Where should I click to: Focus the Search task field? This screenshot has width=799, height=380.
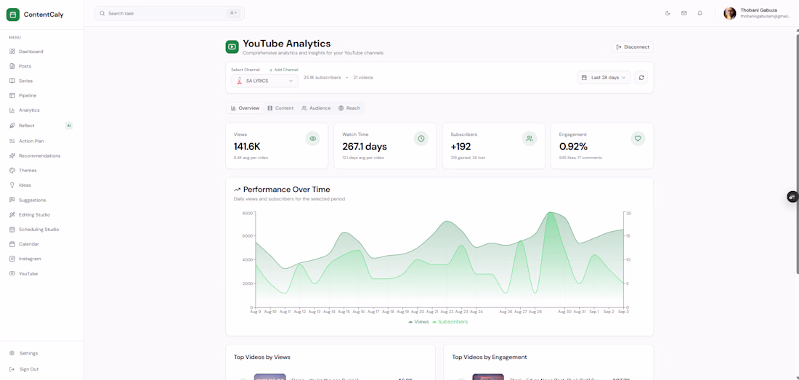coord(169,13)
